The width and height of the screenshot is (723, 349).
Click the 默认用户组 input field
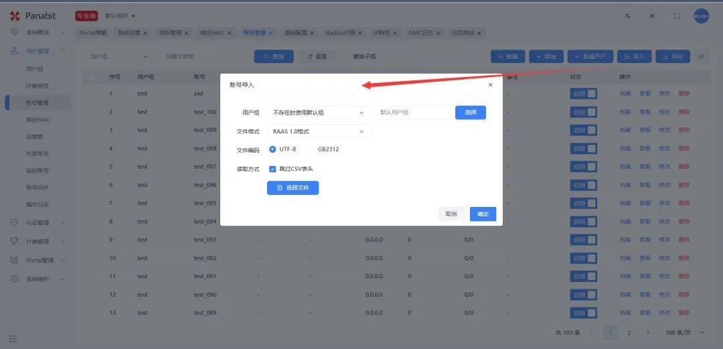(413, 112)
